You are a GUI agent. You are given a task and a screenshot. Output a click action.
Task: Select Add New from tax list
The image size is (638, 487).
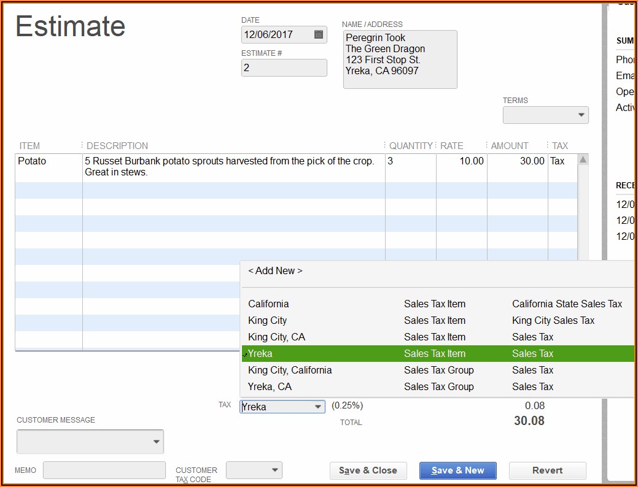tap(275, 270)
